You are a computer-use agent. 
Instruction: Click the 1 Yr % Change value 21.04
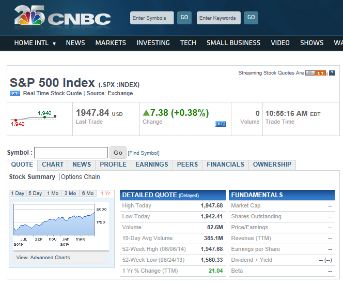pyautogui.click(x=216, y=271)
